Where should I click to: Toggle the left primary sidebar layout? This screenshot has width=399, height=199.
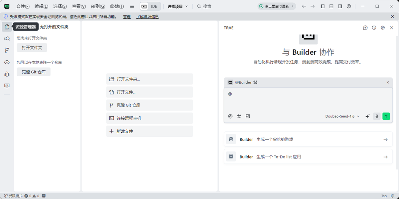(x=323, y=6)
